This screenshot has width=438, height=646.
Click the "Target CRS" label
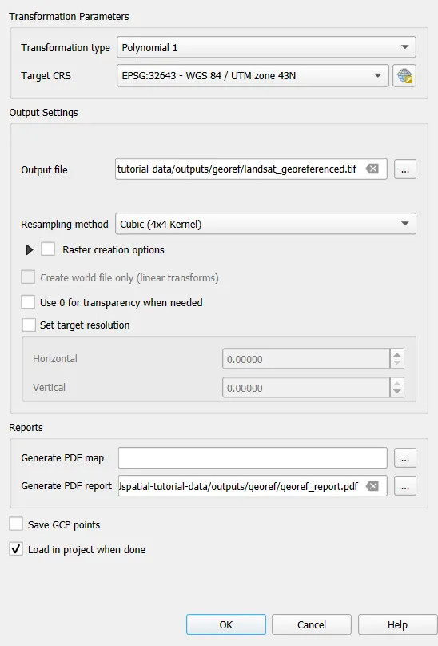click(x=46, y=76)
